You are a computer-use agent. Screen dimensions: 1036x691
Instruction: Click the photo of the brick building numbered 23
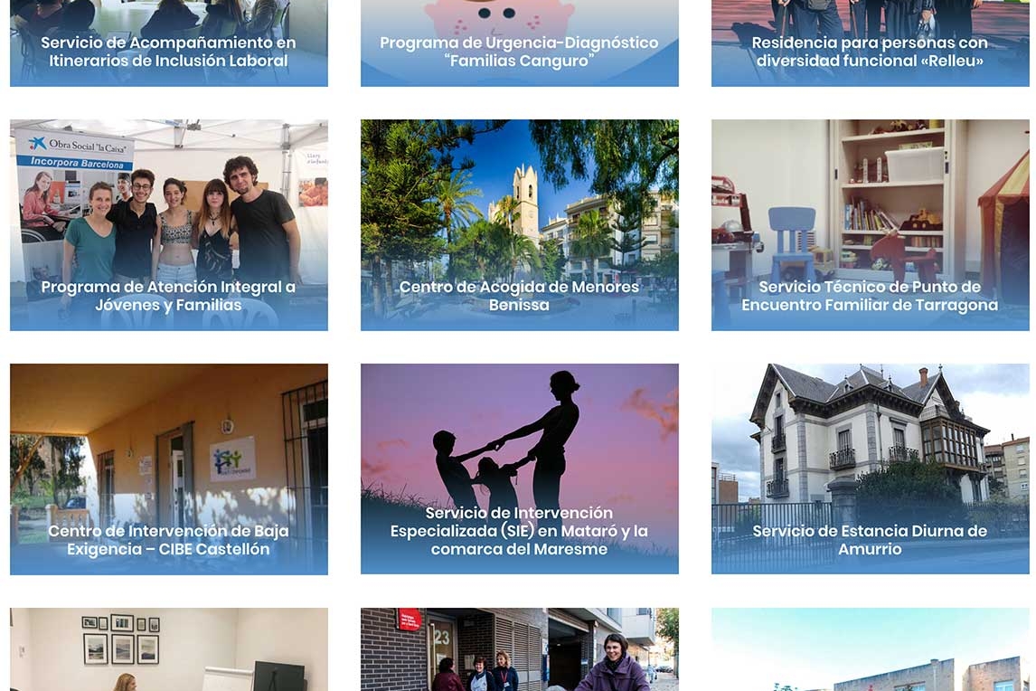[x=519, y=649]
